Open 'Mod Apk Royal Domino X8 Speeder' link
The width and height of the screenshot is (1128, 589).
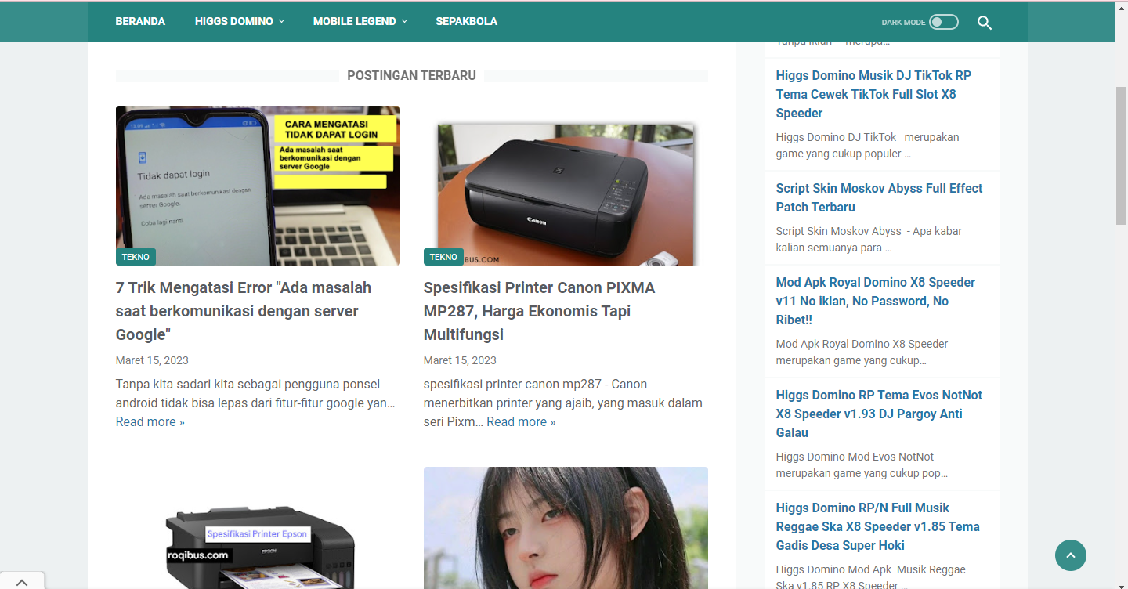point(876,301)
